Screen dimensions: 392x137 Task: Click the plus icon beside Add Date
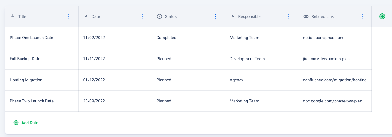16,123
